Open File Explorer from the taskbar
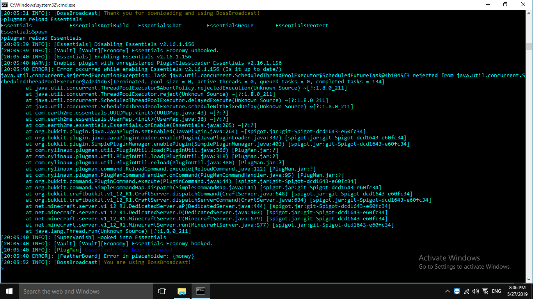The width and height of the screenshot is (533, 299). pos(181,291)
